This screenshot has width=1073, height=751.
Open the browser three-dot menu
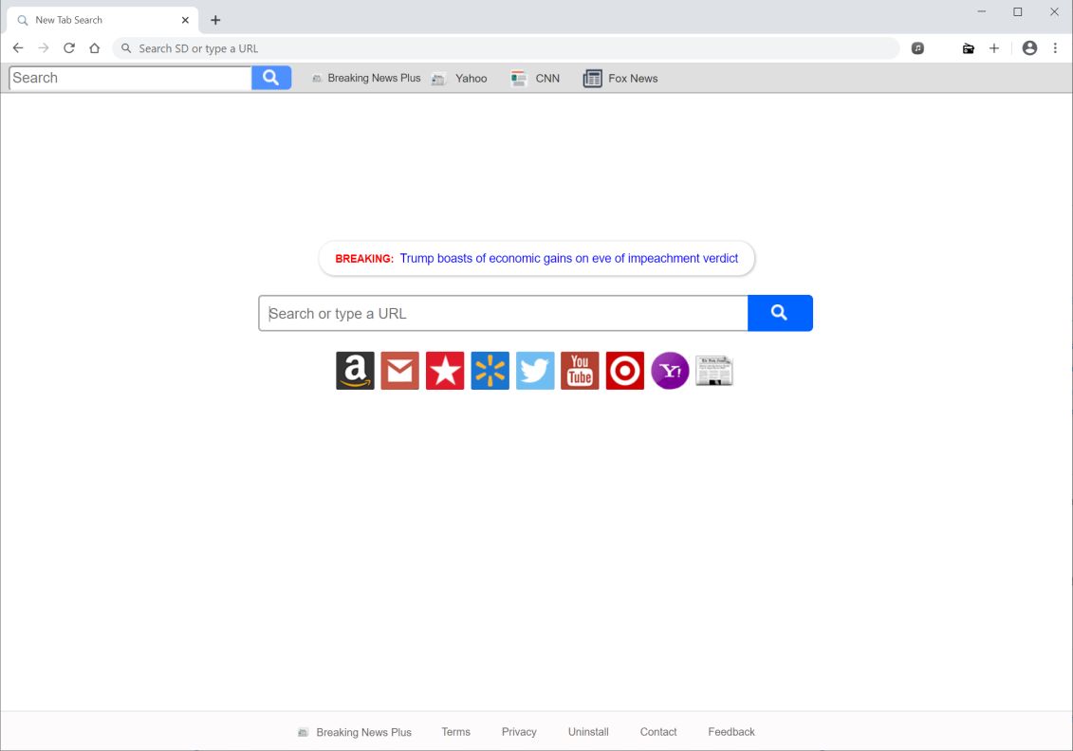[1055, 47]
